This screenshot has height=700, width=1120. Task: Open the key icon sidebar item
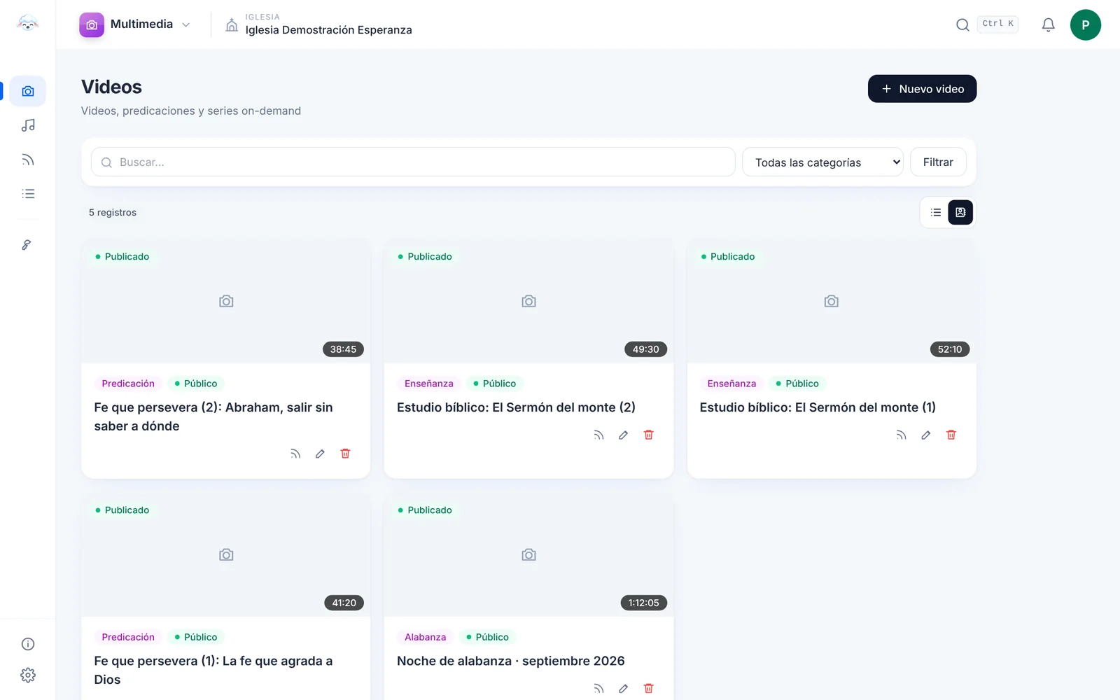28,245
